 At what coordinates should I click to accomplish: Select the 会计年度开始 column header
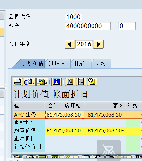(64, 106)
